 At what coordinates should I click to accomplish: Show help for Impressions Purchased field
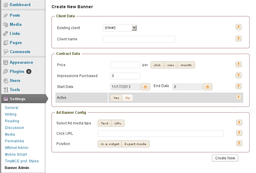239,75
